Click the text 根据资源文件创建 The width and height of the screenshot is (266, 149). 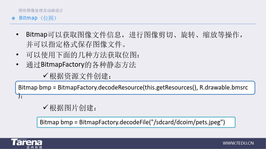80,76
